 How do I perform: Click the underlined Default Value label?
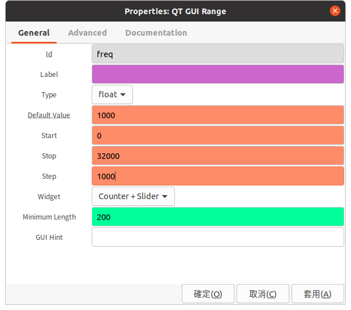(x=49, y=115)
